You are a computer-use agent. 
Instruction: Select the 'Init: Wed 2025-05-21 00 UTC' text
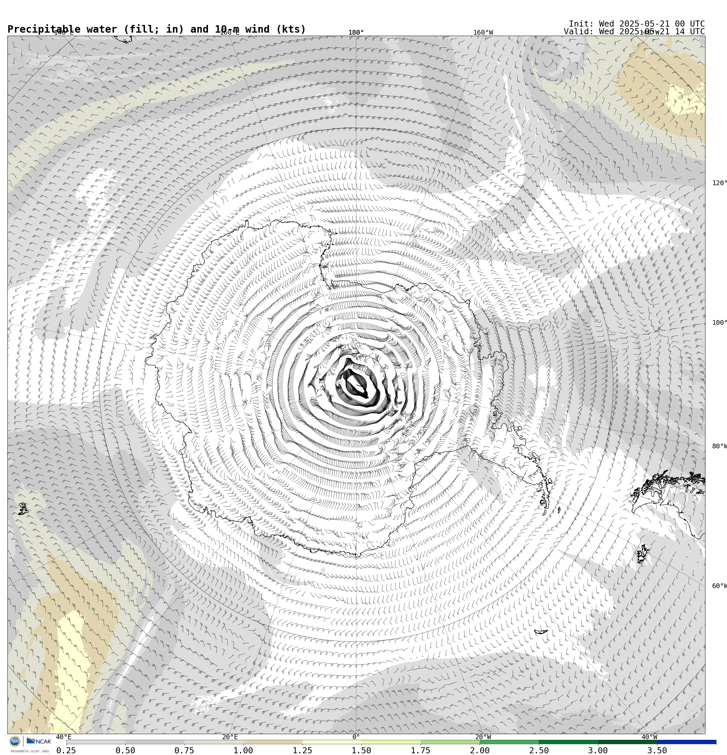coord(636,24)
